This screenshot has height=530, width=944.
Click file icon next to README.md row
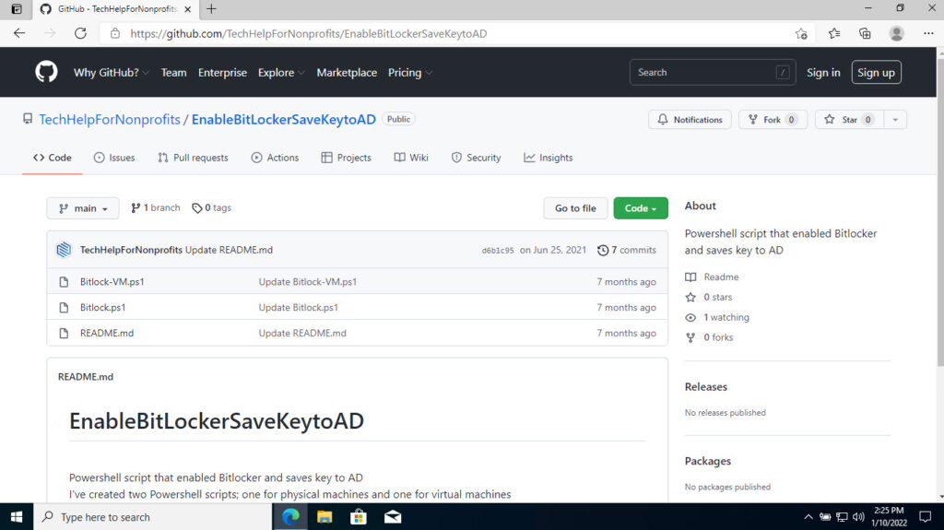click(x=64, y=333)
